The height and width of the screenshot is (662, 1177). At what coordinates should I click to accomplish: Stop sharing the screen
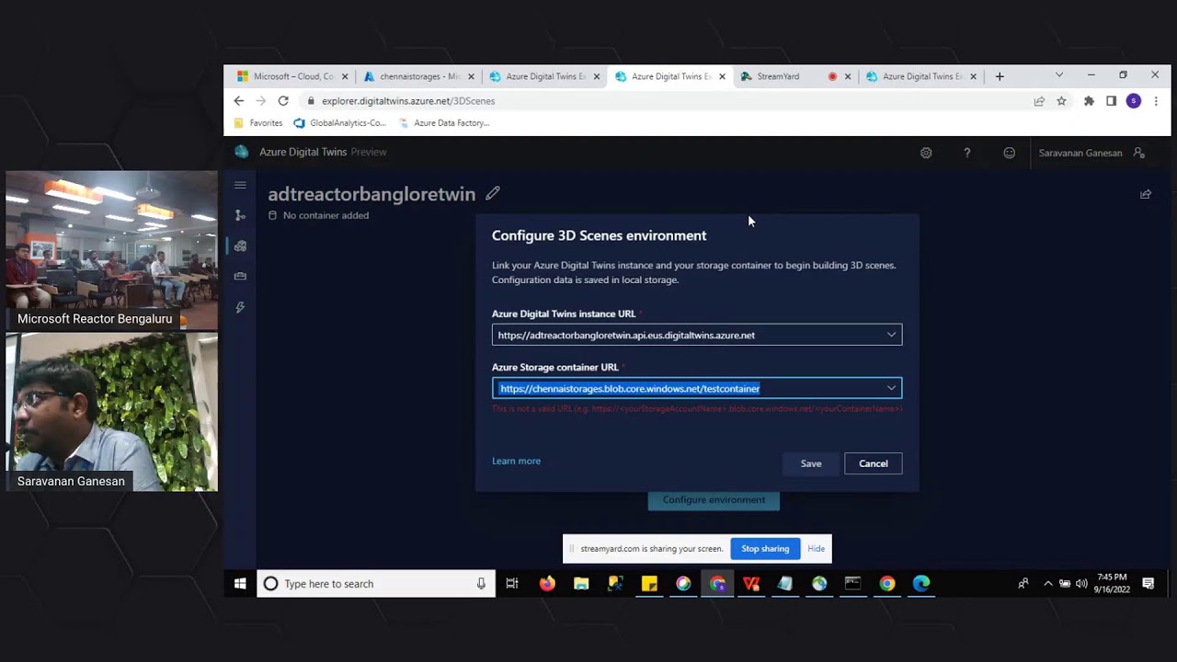tap(765, 549)
